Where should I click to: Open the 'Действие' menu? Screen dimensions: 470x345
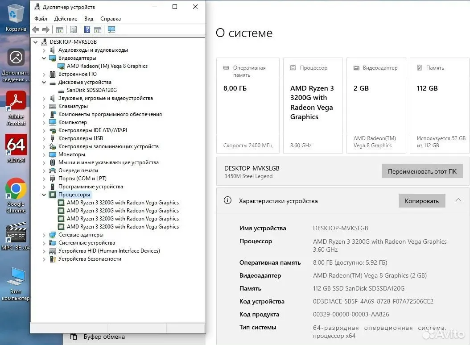pos(66,19)
